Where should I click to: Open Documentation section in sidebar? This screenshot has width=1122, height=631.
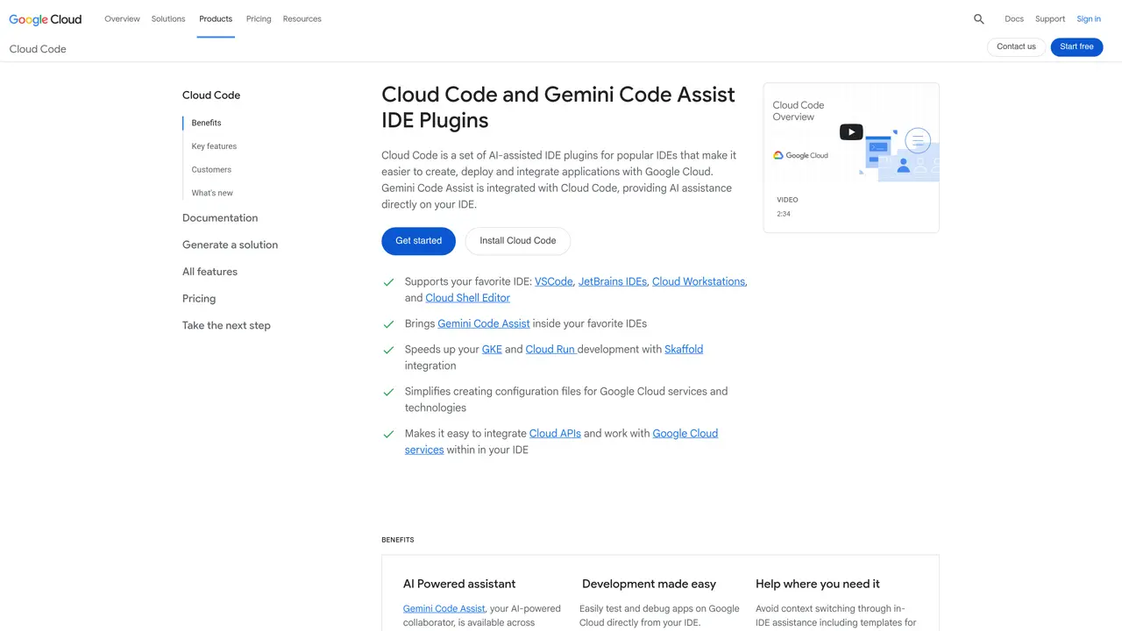pos(220,217)
